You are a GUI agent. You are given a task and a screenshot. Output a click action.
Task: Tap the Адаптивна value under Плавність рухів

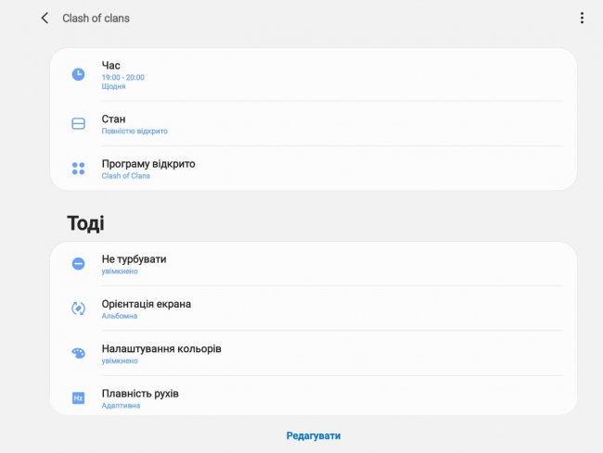(x=120, y=406)
